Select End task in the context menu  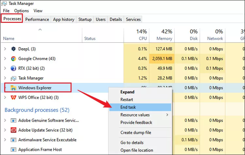[x=140, y=107]
